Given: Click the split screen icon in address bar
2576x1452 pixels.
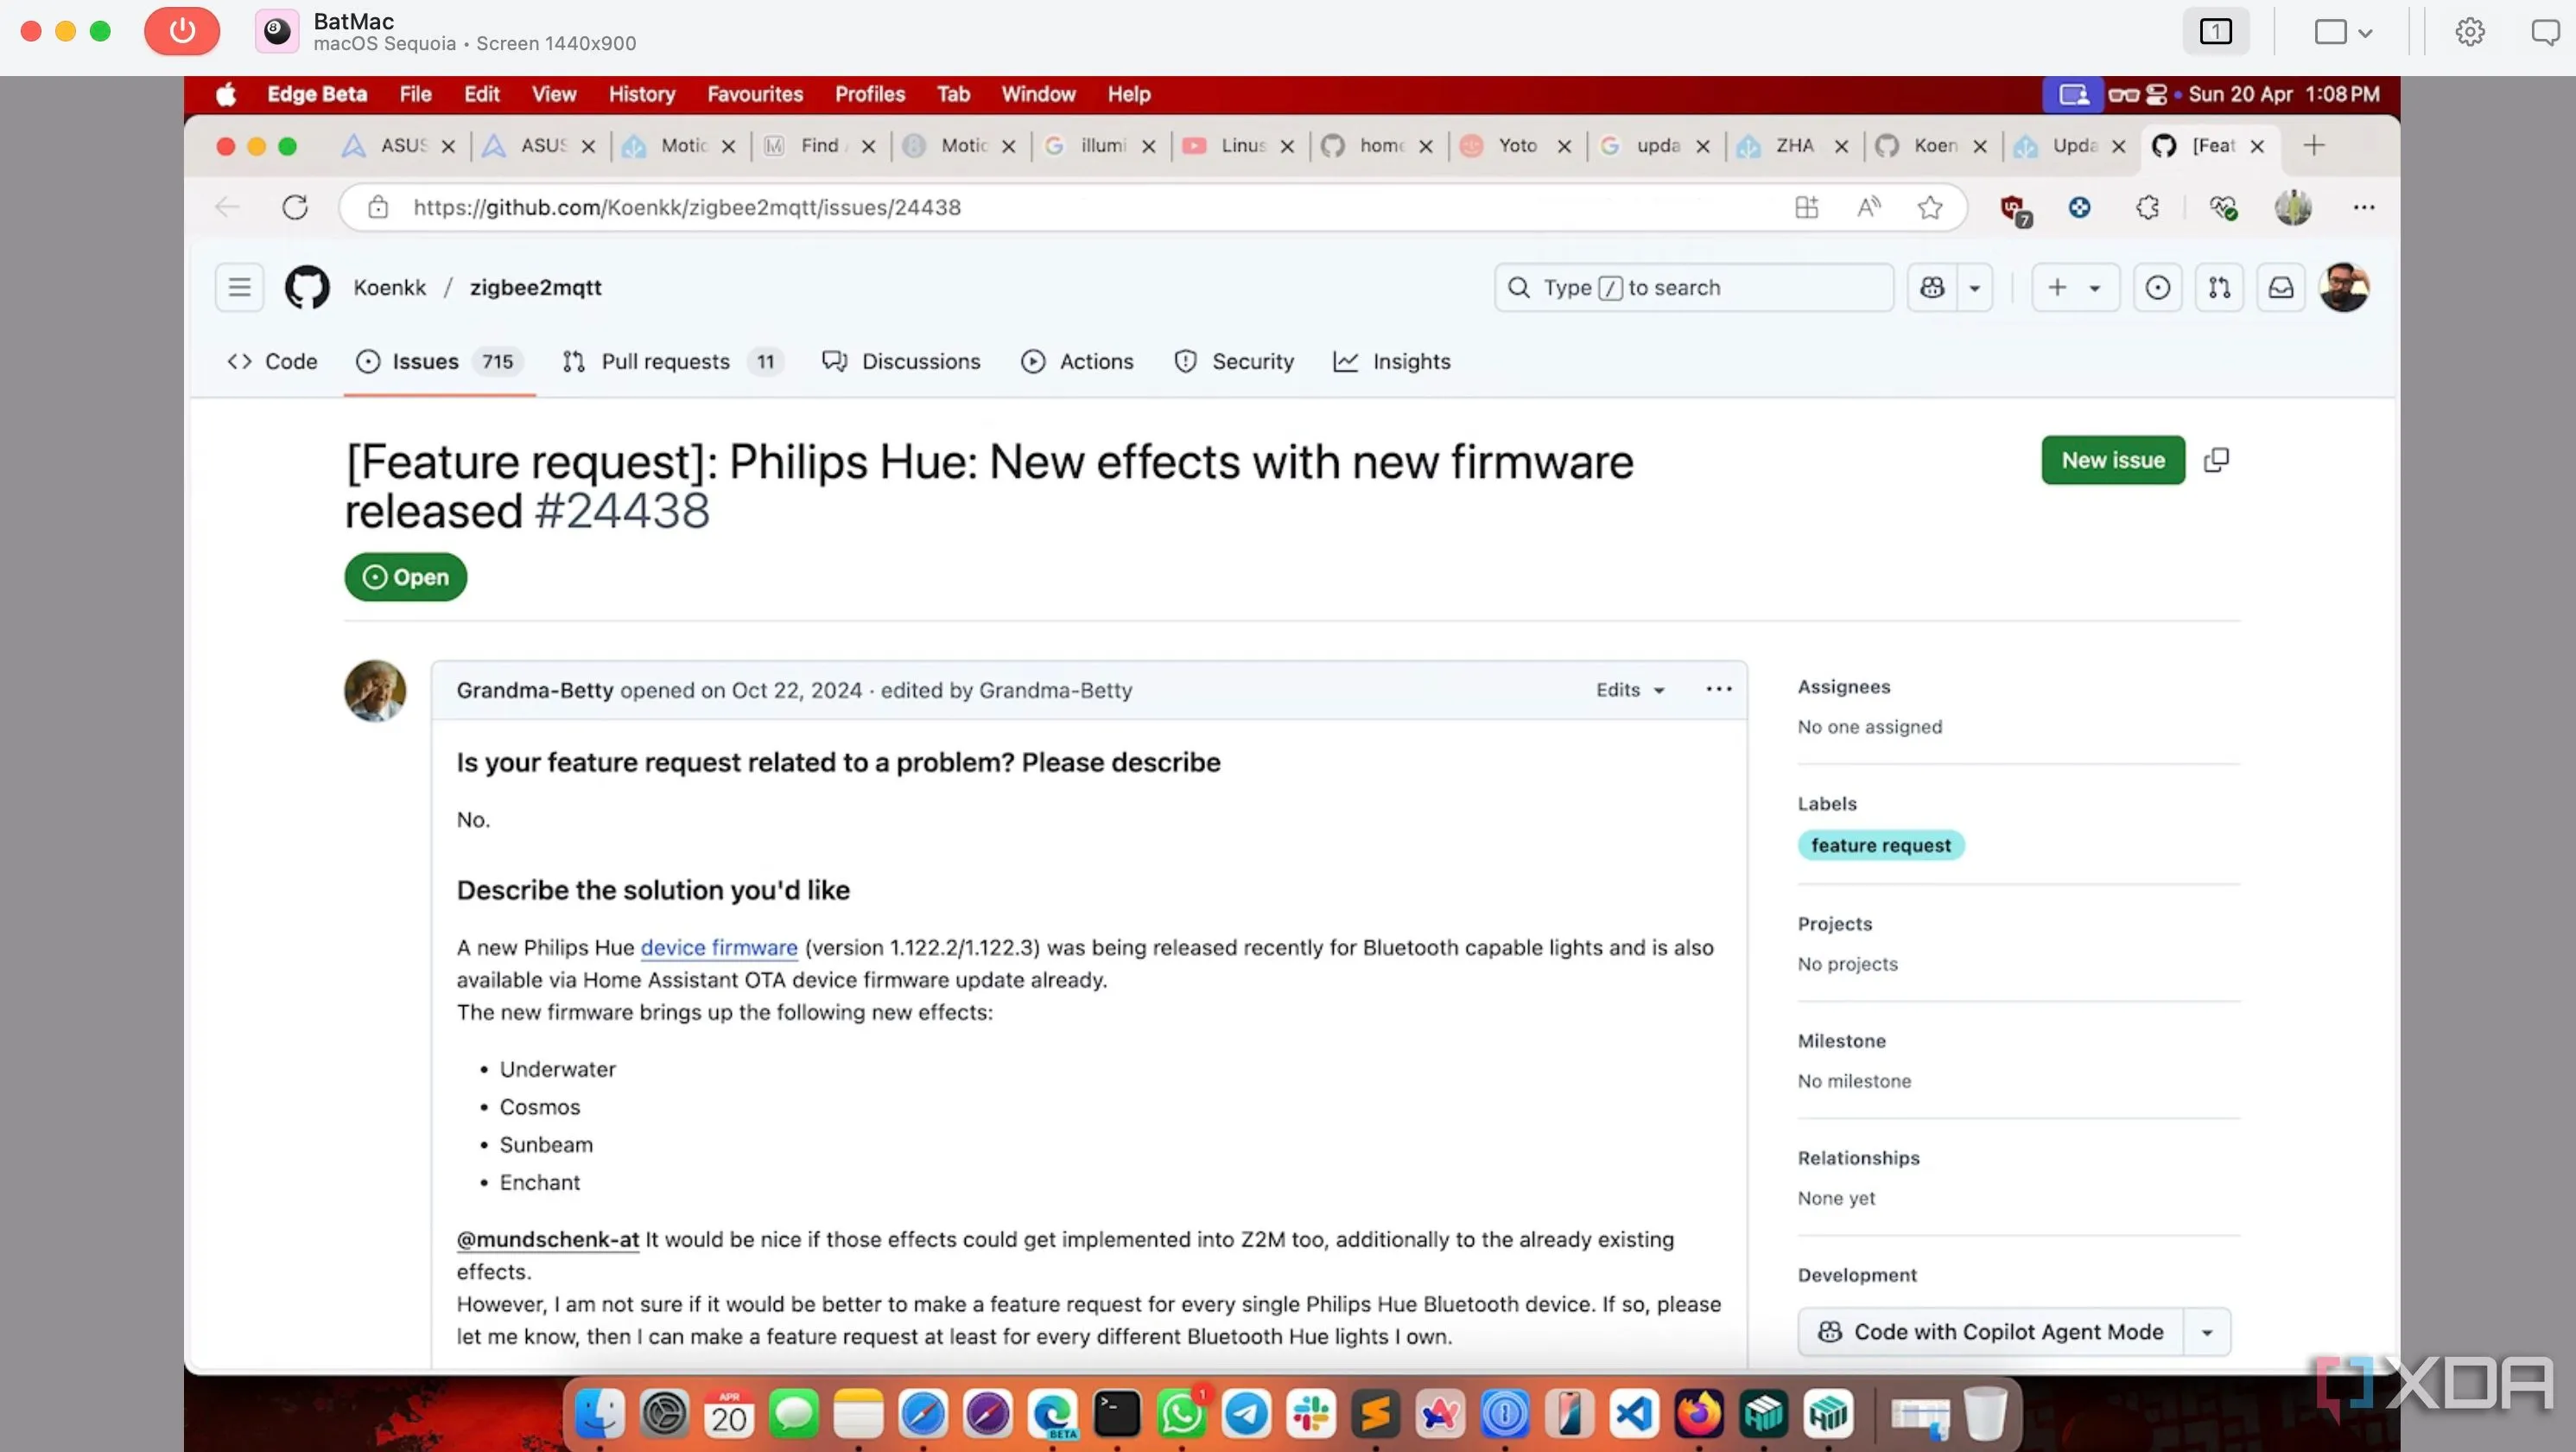Looking at the screenshot, I should (x=1807, y=207).
